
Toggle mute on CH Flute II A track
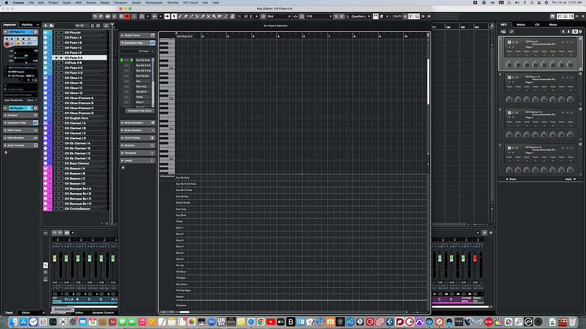(56, 58)
